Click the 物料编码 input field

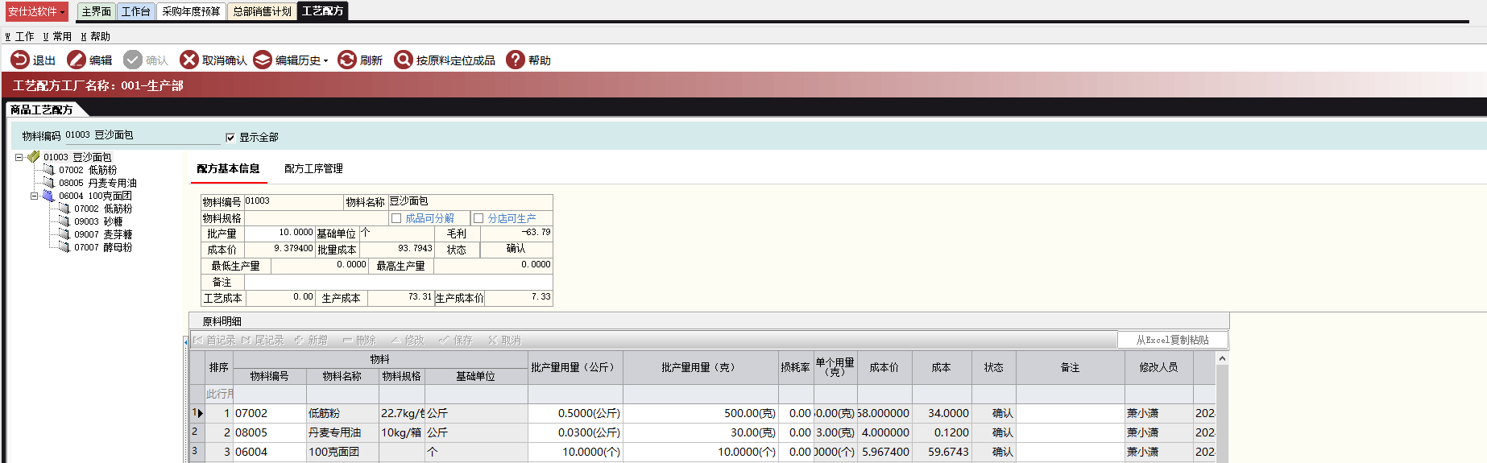click(x=141, y=135)
